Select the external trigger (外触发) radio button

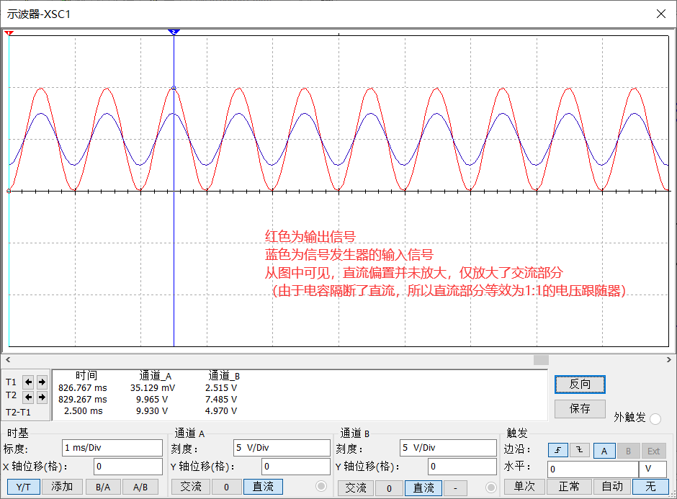coord(655,420)
